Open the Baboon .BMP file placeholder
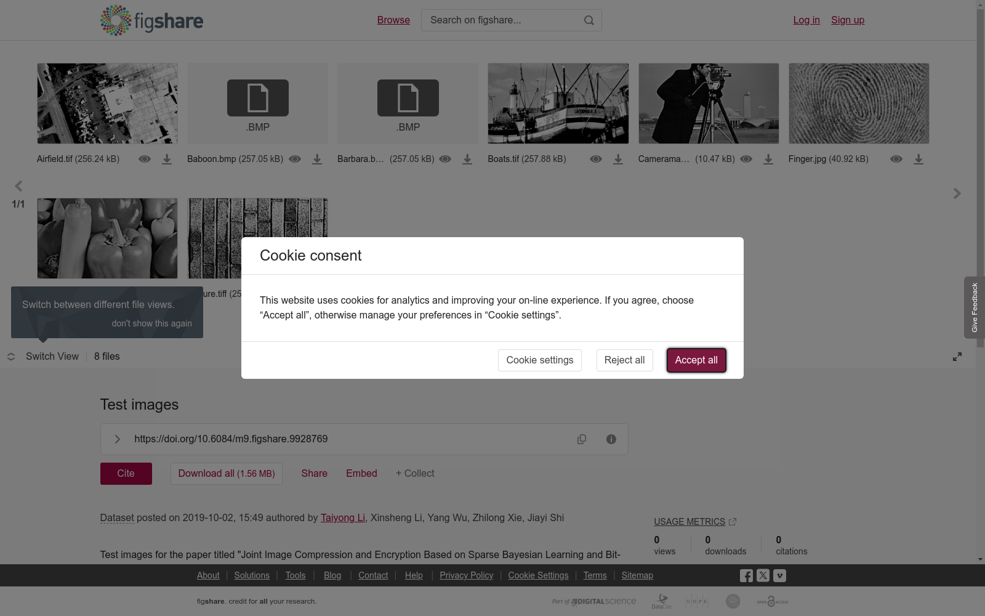The height and width of the screenshot is (616, 985). coord(257,103)
